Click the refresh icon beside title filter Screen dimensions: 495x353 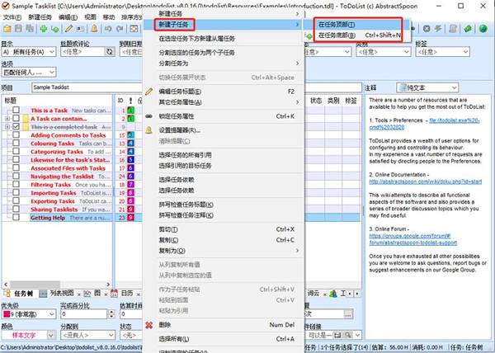[x=109, y=52]
